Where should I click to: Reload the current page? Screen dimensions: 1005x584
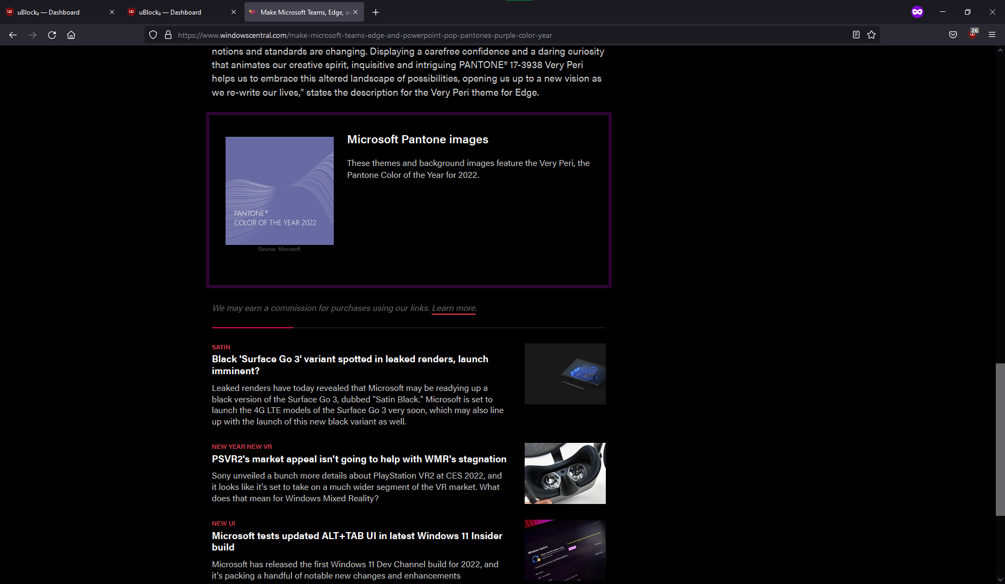click(52, 35)
